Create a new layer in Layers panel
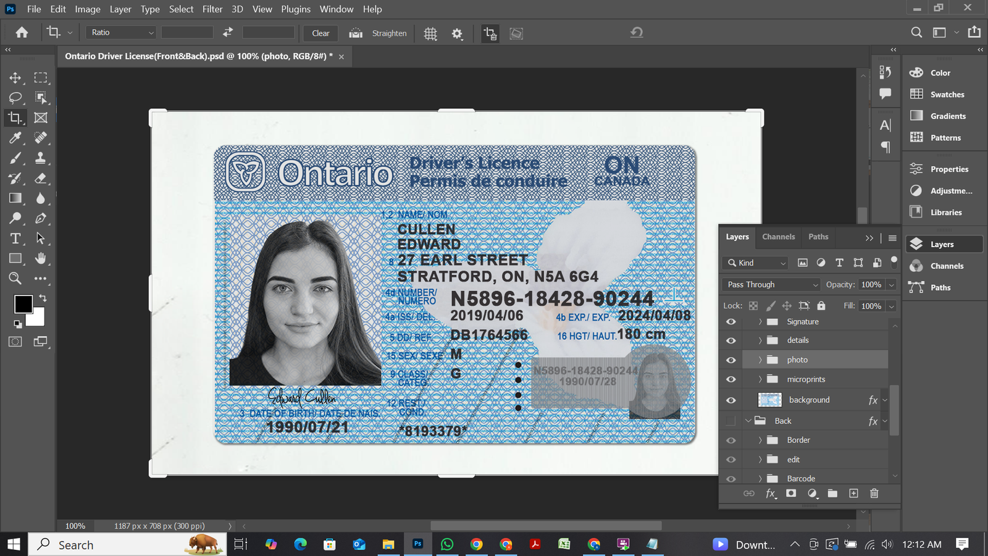Image resolution: width=988 pixels, height=556 pixels. click(853, 493)
